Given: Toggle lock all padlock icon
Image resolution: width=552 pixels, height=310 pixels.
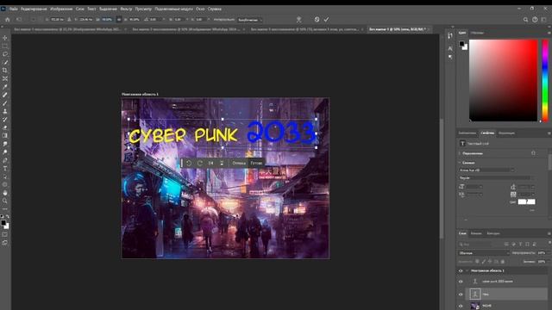Looking at the screenshot, I should pyautogui.click(x=503, y=262).
